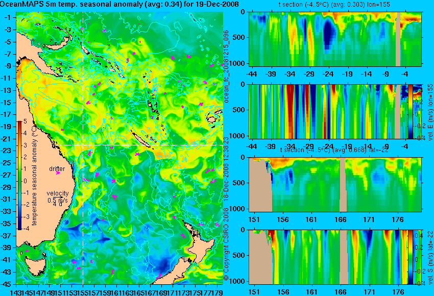Screen dimensions: 434x296
Task: Click the 't section (avg: 0.668) lat=-22' heading
Action: (x=334, y=150)
